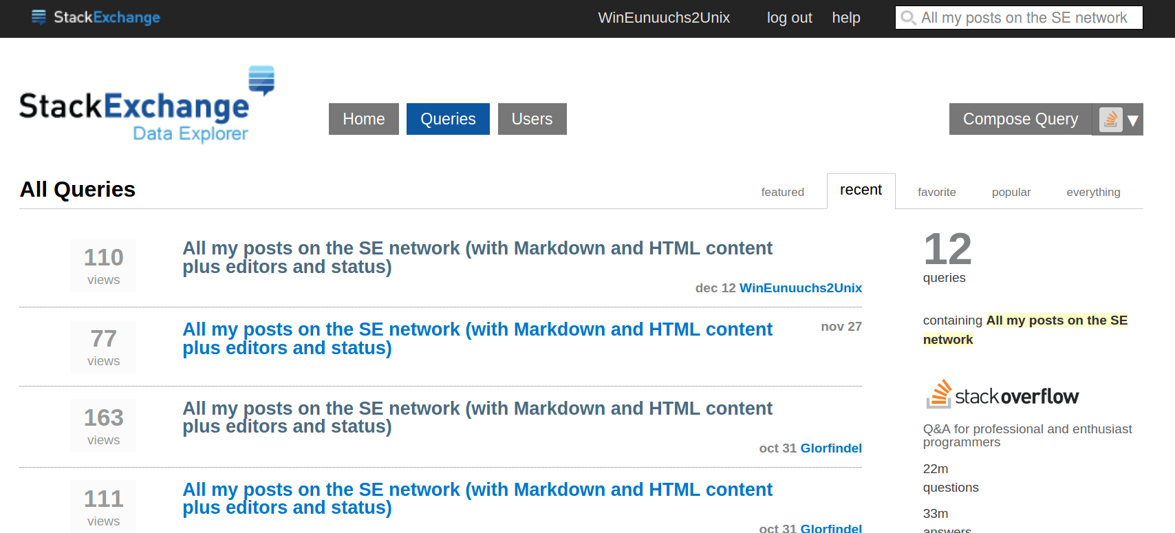This screenshot has width=1175, height=533.
Task: Click the 77 views counter
Action: click(103, 347)
